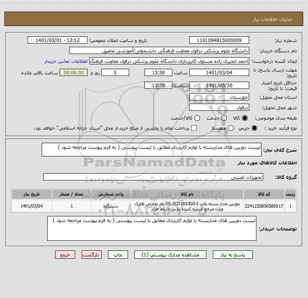
Task: Click the تعداد / مقدار column header
Action: 72,194
